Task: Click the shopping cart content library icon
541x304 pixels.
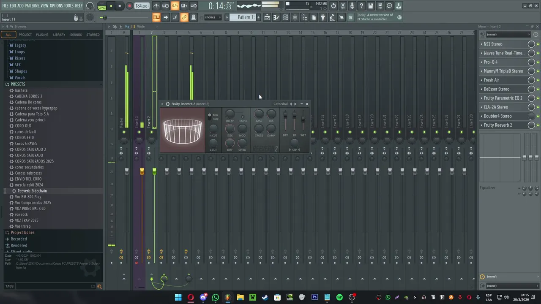Action: (x=350, y=17)
